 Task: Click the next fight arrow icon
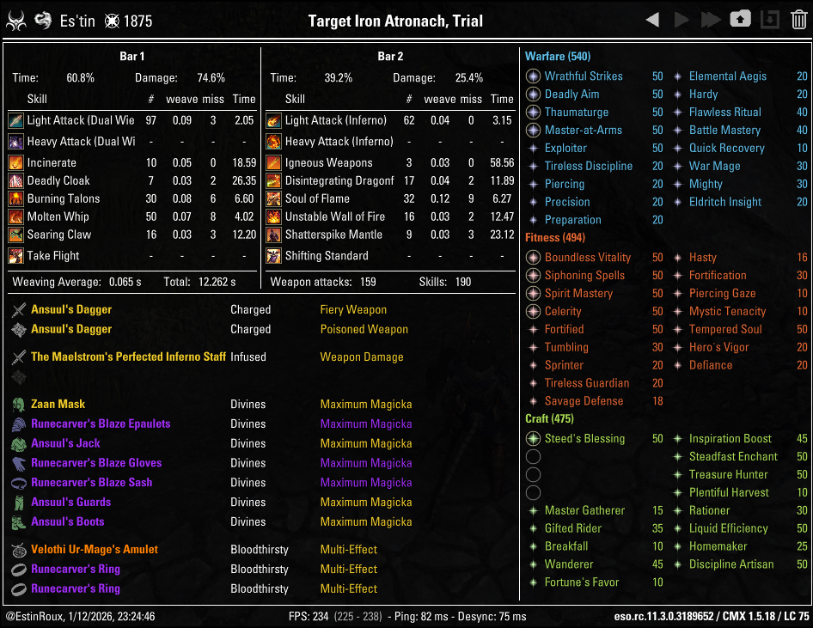click(682, 21)
